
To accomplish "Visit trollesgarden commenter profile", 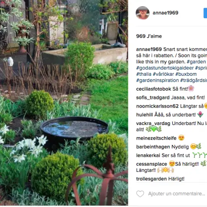I will click(x=152, y=179).
